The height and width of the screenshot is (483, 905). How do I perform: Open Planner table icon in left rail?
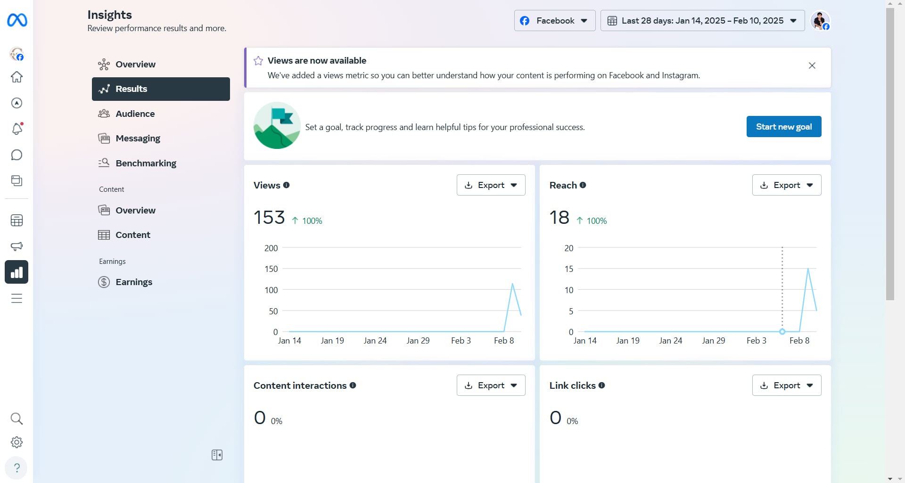click(17, 220)
